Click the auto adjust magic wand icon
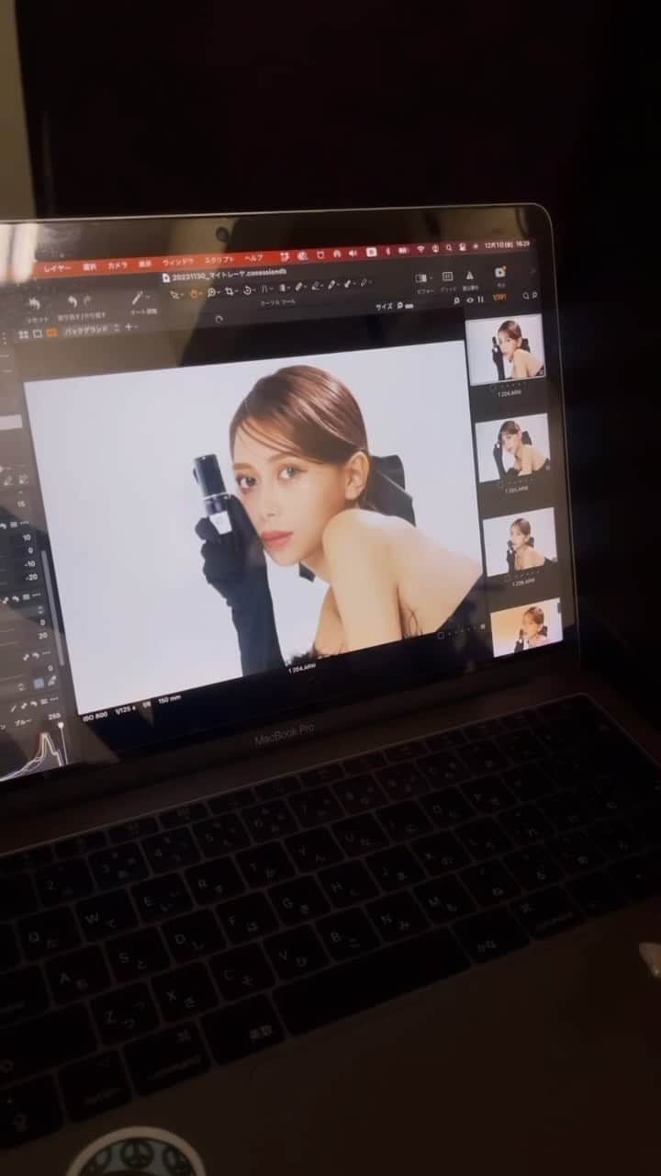This screenshot has height=1176, width=661. (138, 299)
